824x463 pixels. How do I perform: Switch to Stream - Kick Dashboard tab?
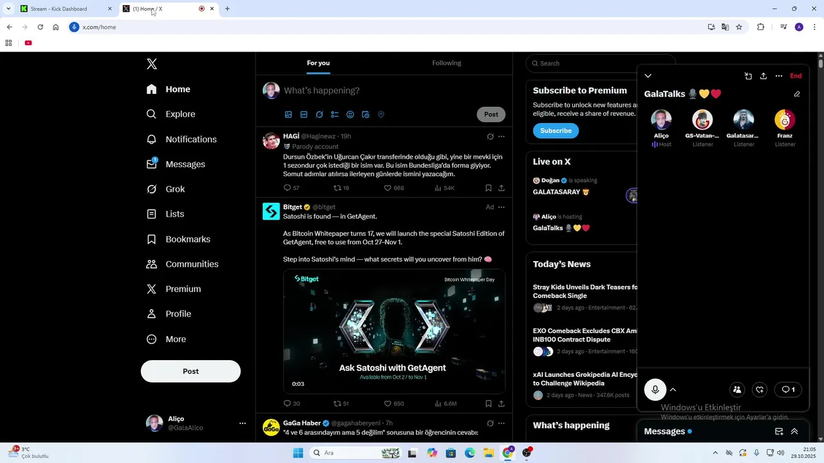[66, 9]
